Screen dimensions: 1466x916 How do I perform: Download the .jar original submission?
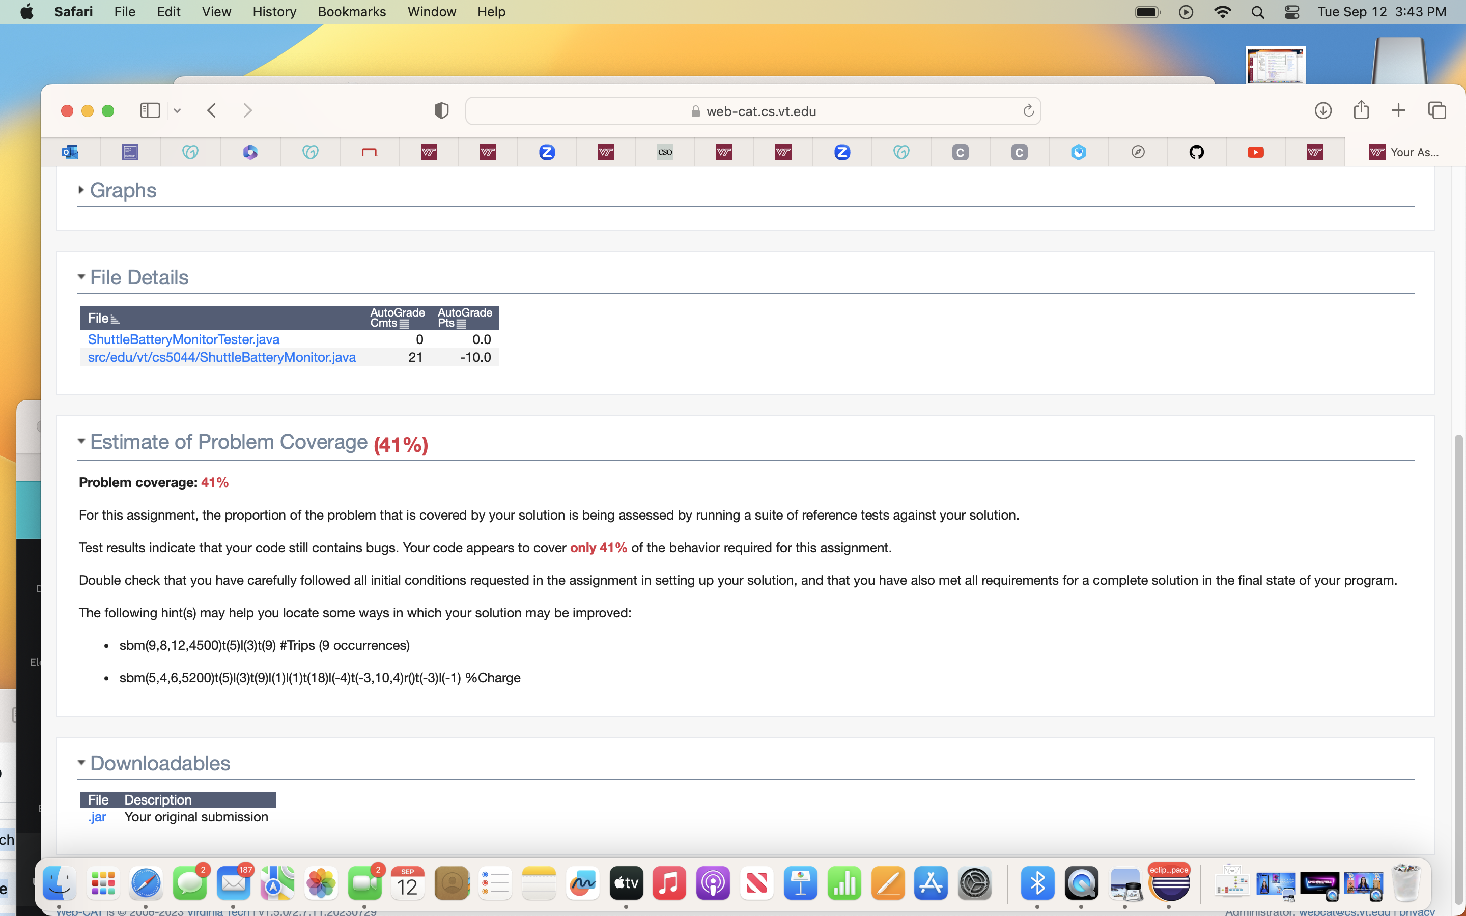click(97, 817)
